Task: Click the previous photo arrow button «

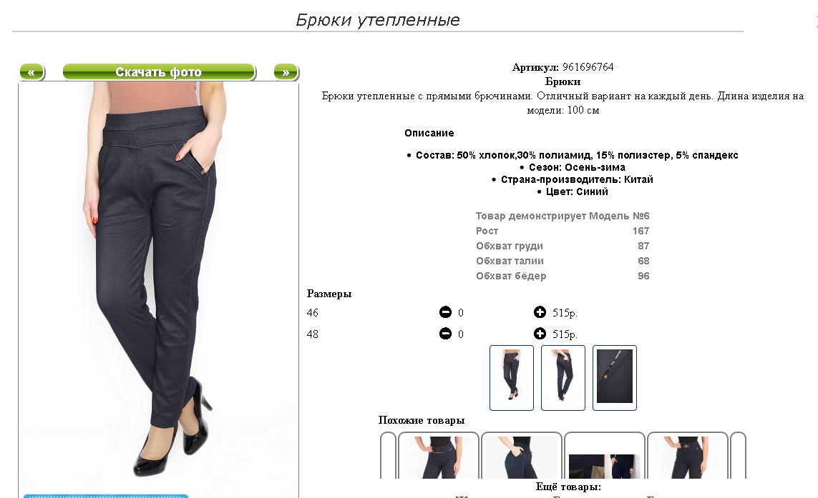Action: (x=31, y=72)
